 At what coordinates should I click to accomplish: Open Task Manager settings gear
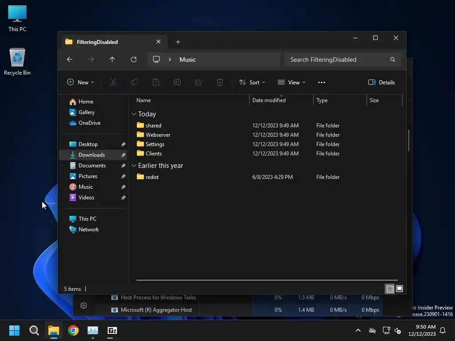pyautogui.click(x=84, y=305)
